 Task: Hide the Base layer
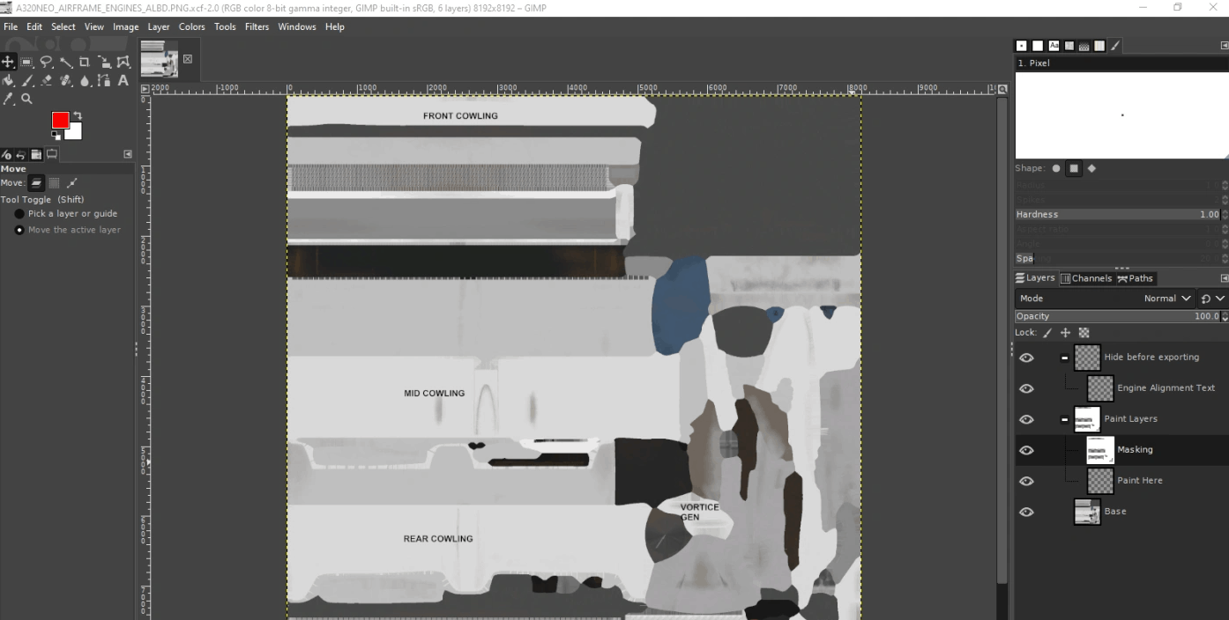tap(1026, 512)
